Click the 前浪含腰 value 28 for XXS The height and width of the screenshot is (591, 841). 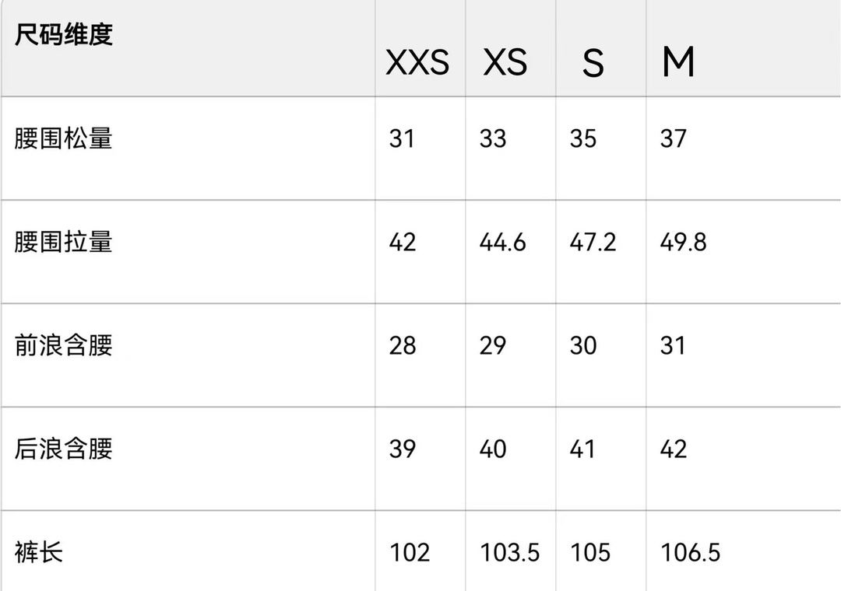point(403,345)
